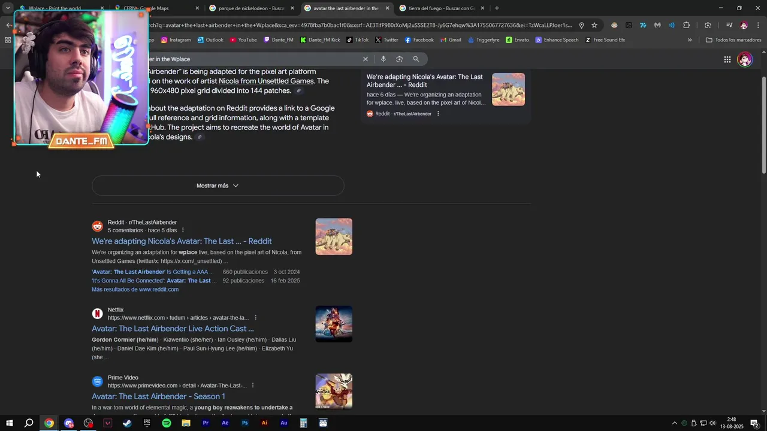
Task: Open options menu for Reddit search result
Action: 183,230
